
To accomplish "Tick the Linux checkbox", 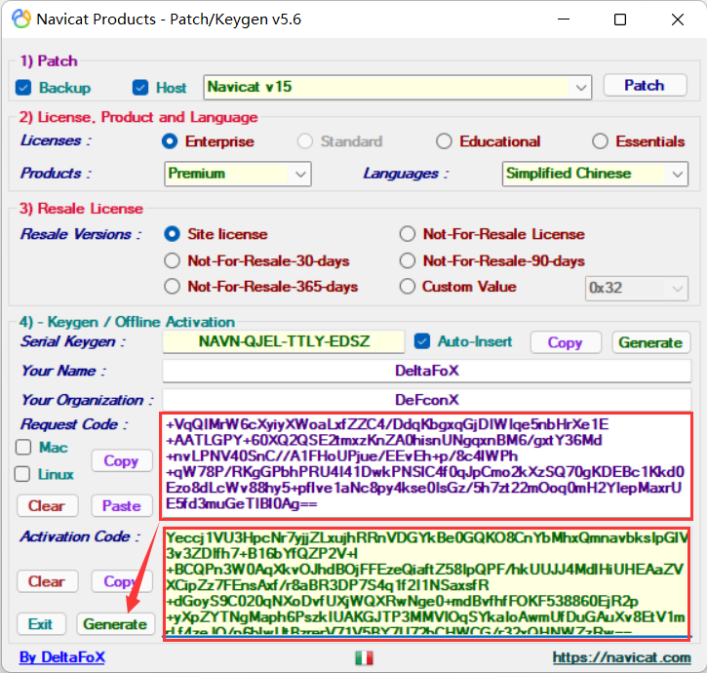I will click(x=24, y=474).
